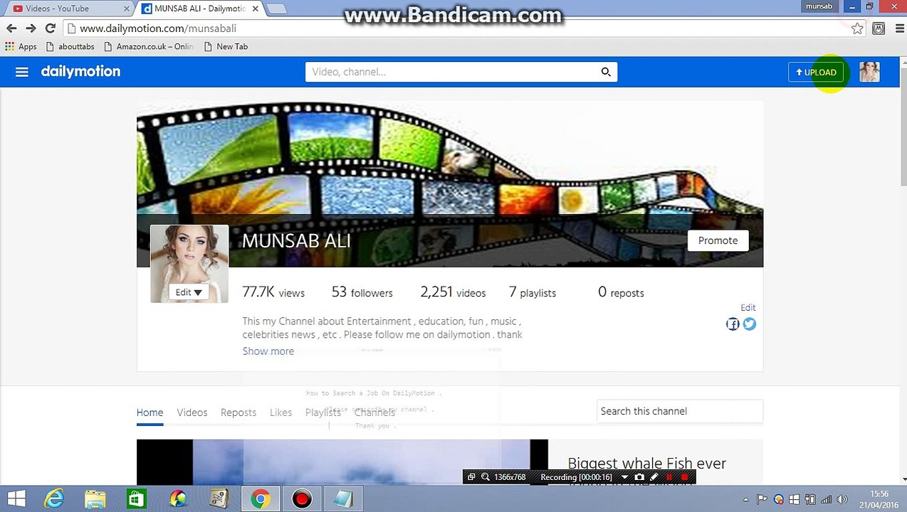This screenshot has height=512, width=907.
Task: Click the browser back arrow
Action: 11,28
